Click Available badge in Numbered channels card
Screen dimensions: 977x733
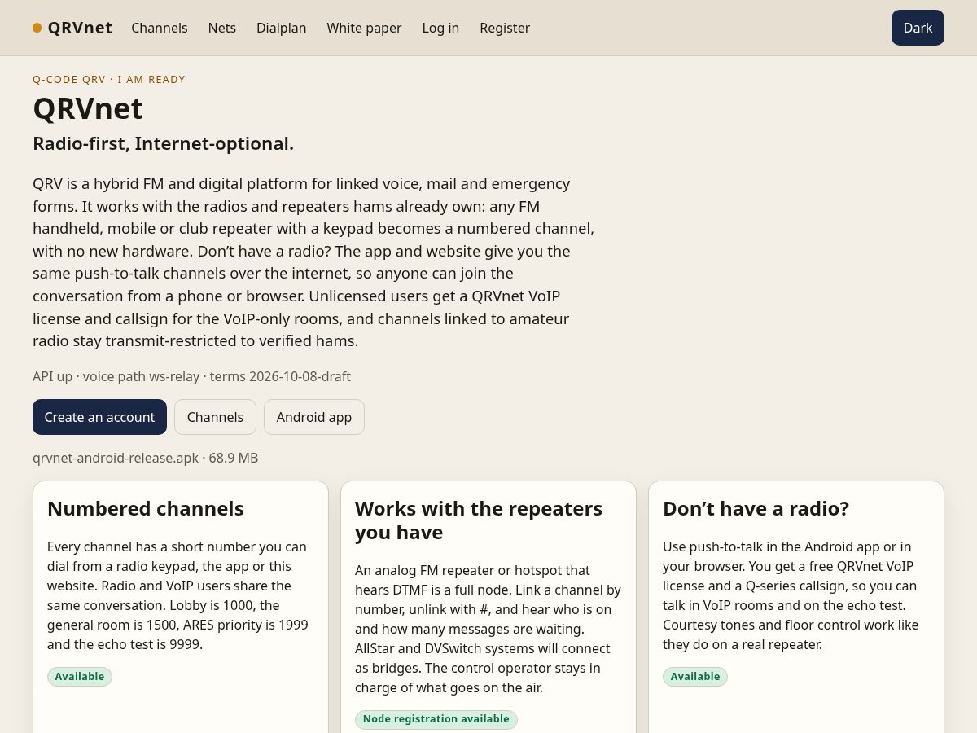[80, 677]
